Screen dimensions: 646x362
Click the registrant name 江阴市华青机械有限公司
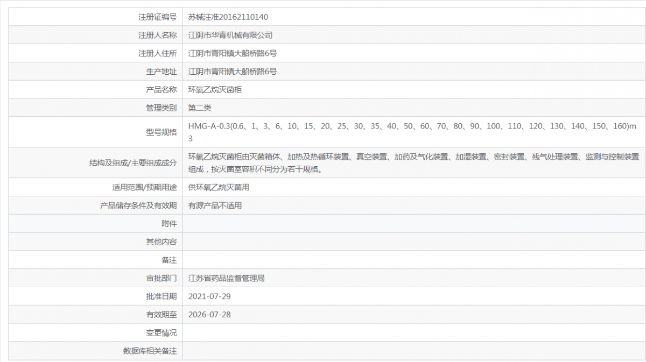coord(230,35)
